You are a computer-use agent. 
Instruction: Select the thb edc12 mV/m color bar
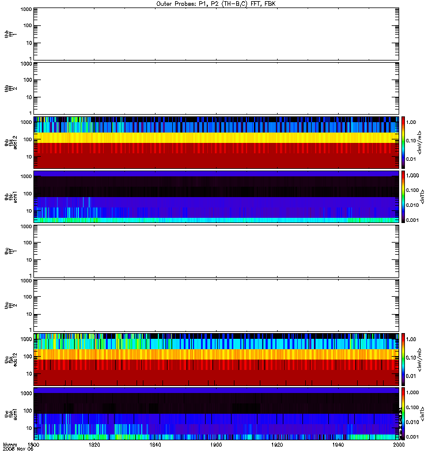point(403,142)
